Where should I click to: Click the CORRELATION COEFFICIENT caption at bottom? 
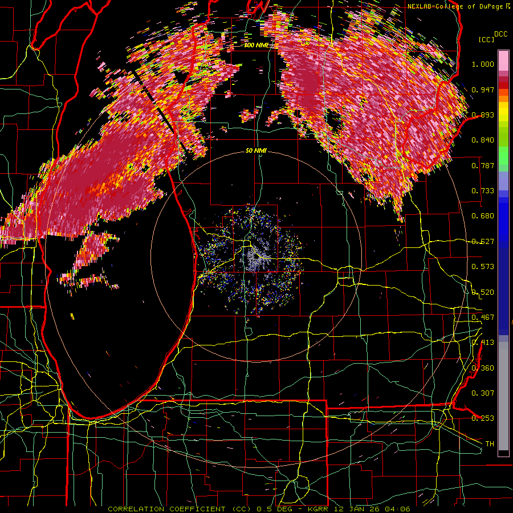(259, 509)
